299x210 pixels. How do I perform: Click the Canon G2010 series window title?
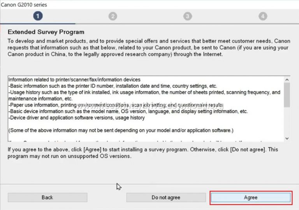(x=24, y=5)
